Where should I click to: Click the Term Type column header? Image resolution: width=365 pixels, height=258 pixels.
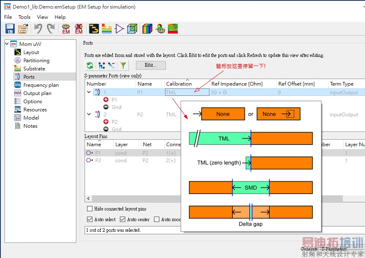tap(347, 84)
